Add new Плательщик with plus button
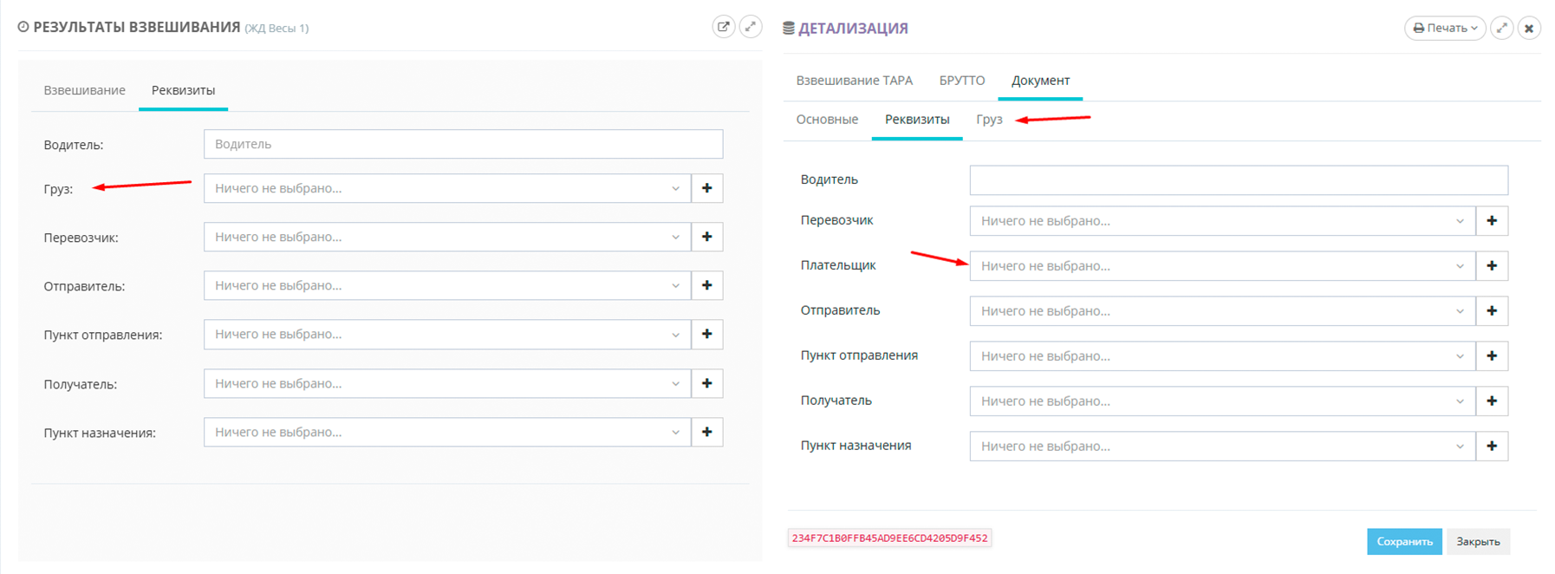1555x574 pixels. [1492, 266]
